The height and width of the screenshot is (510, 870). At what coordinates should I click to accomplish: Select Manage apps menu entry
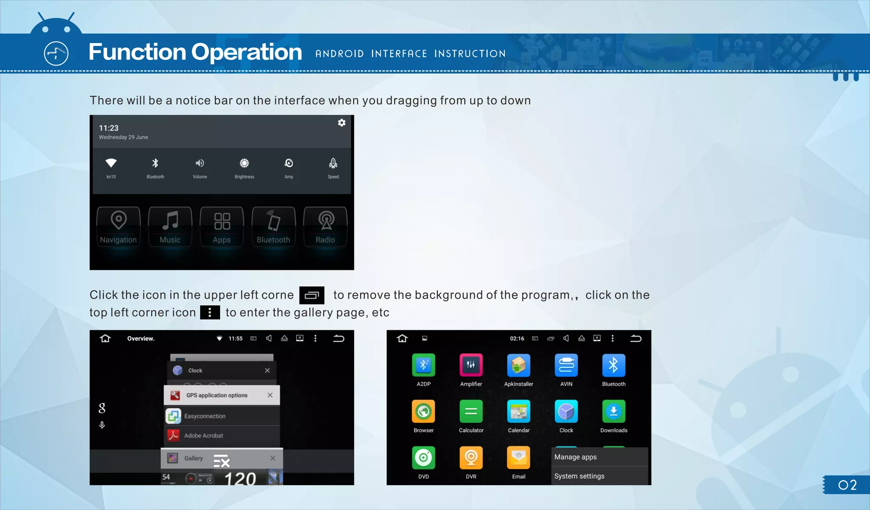[x=600, y=457]
